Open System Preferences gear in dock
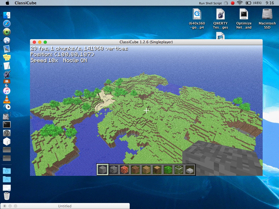The image size is (279, 209). pos(7,133)
